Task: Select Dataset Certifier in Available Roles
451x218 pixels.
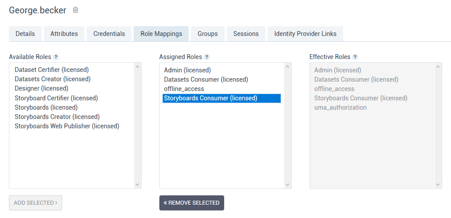Action: click(x=51, y=70)
